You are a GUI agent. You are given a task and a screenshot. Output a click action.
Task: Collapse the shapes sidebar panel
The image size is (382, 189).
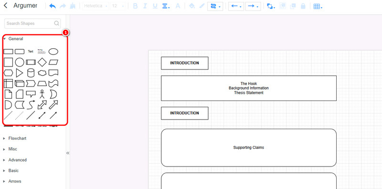[68, 153]
